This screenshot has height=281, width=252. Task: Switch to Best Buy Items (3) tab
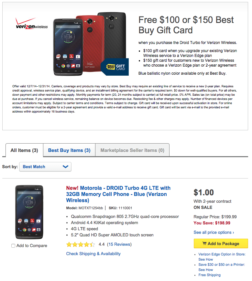click(69, 150)
